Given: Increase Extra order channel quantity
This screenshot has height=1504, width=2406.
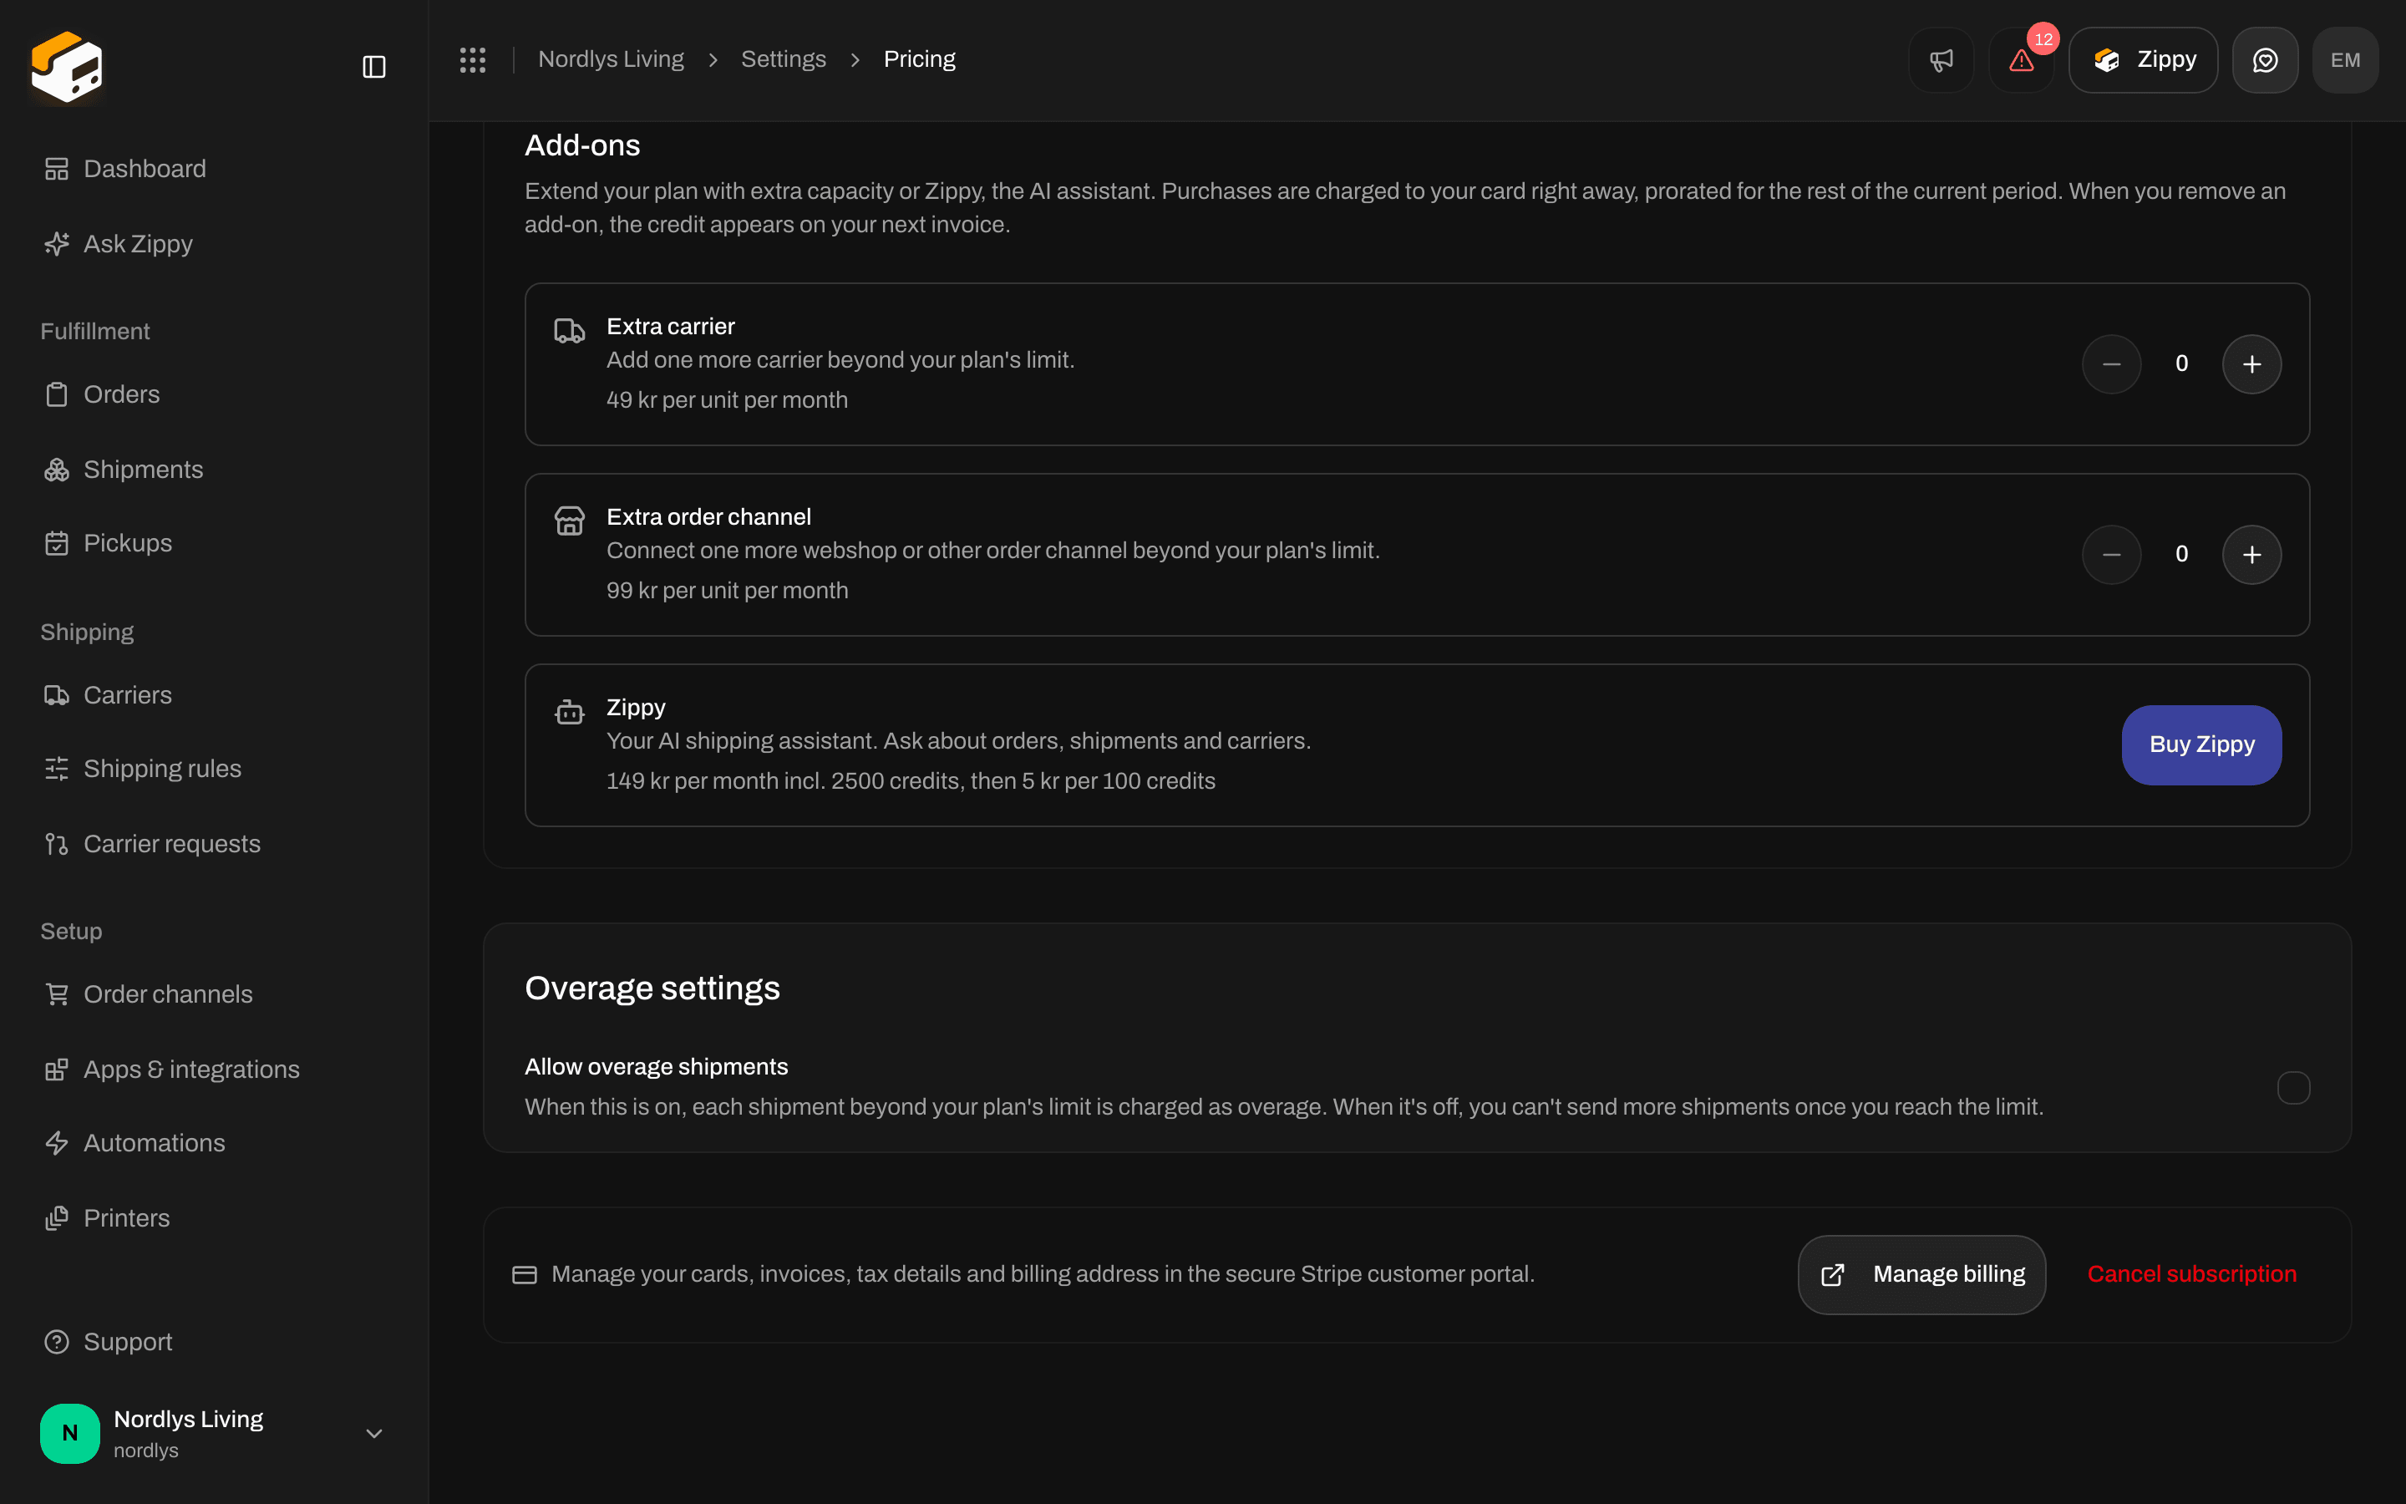Looking at the screenshot, I should [2252, 554].
